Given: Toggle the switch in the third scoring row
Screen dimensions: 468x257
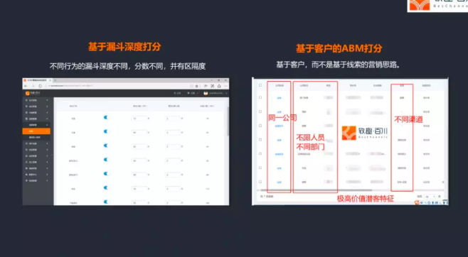Looking at the screenshot, I should pos(106,146).
